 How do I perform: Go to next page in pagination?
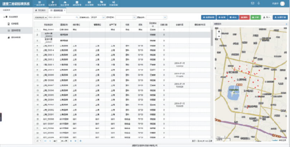[71, 141]
